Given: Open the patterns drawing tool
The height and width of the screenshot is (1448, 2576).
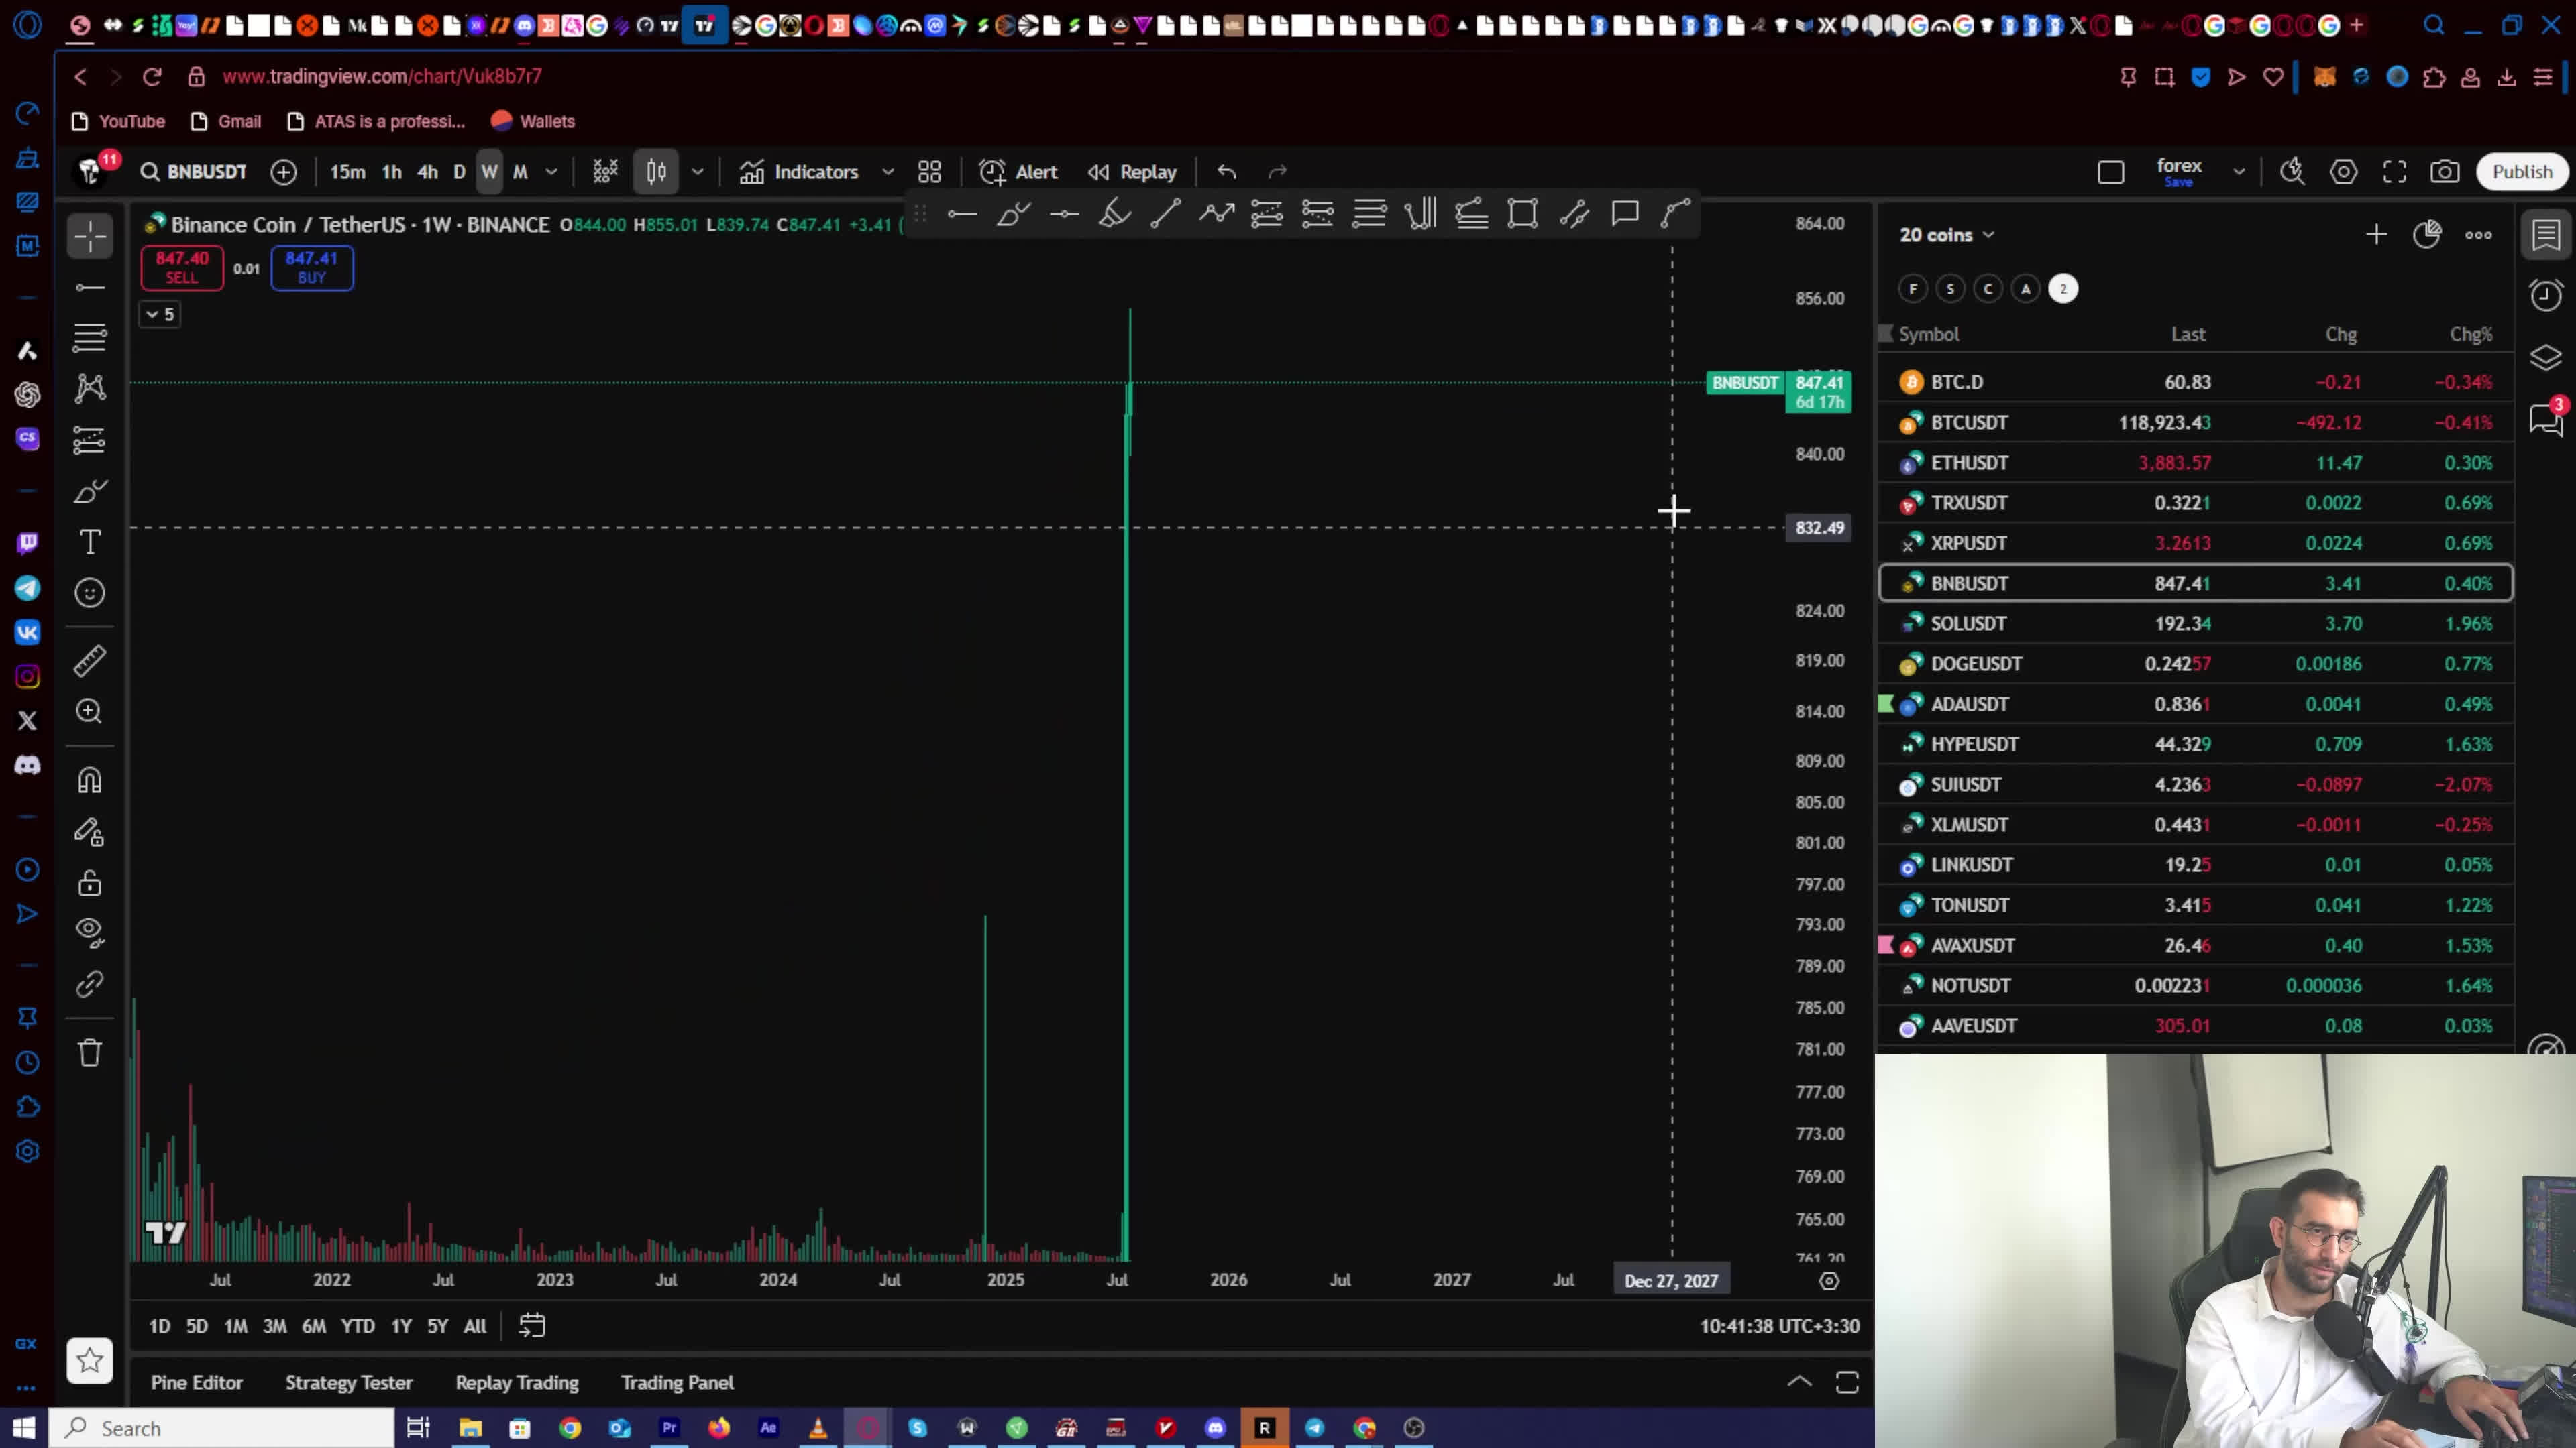Looking at the screenshot, I should pos(90,389).
